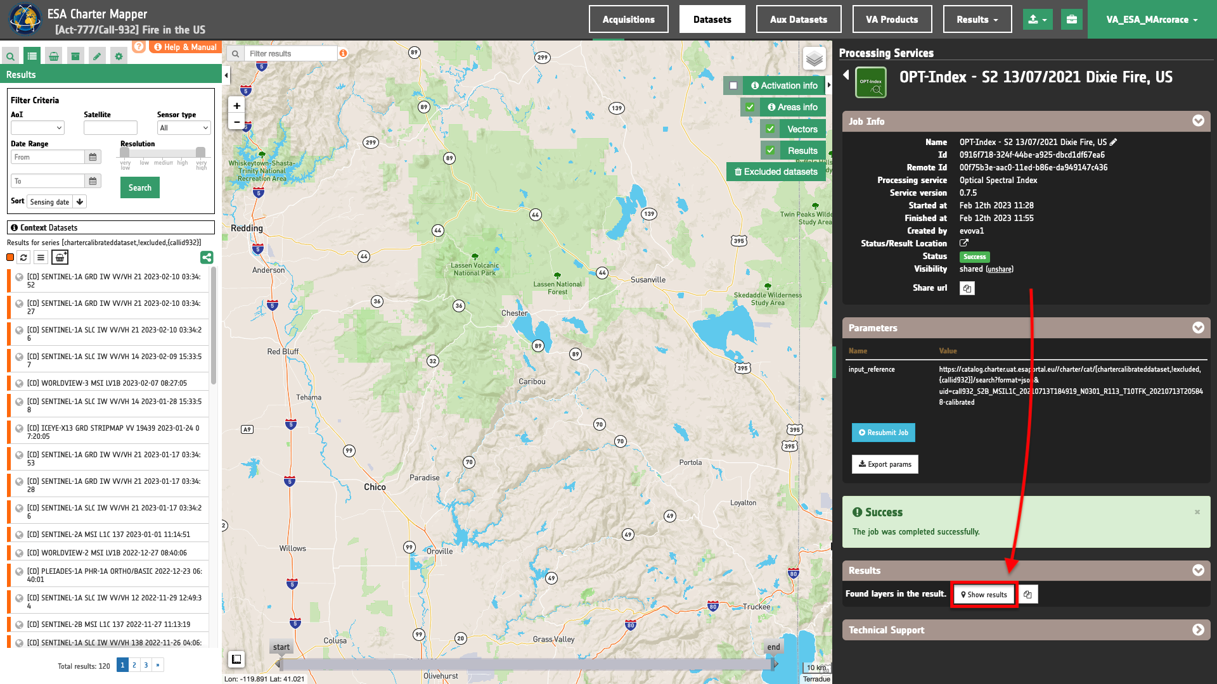The image size is (1217, 684).
Task: Open the To date calendar picker
Action: tap(93, 181)
